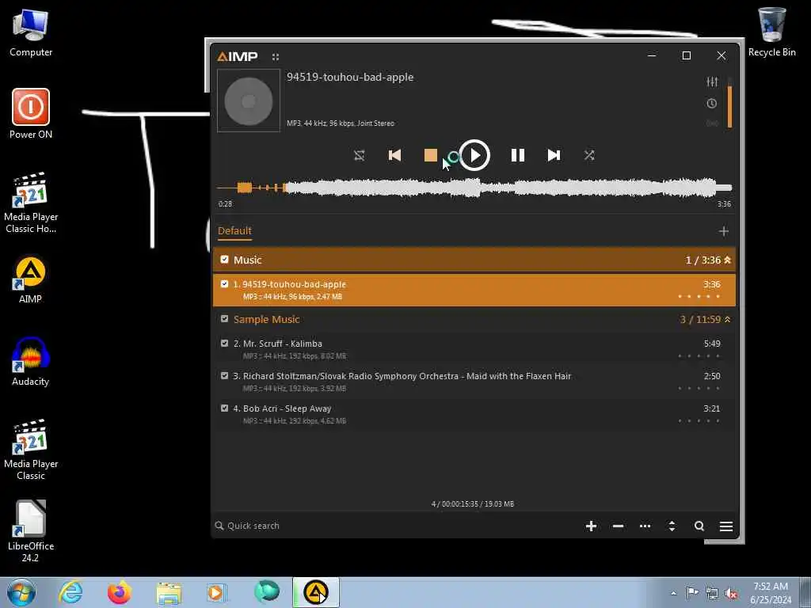Open the compact mode dots icon

(x=275, y=57)
